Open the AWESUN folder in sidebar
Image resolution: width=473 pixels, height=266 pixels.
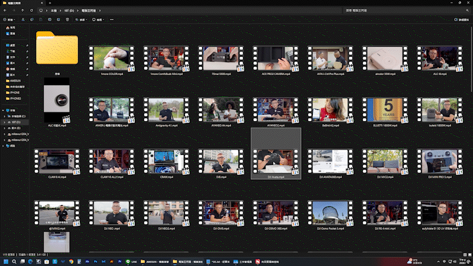coord(13,81)
